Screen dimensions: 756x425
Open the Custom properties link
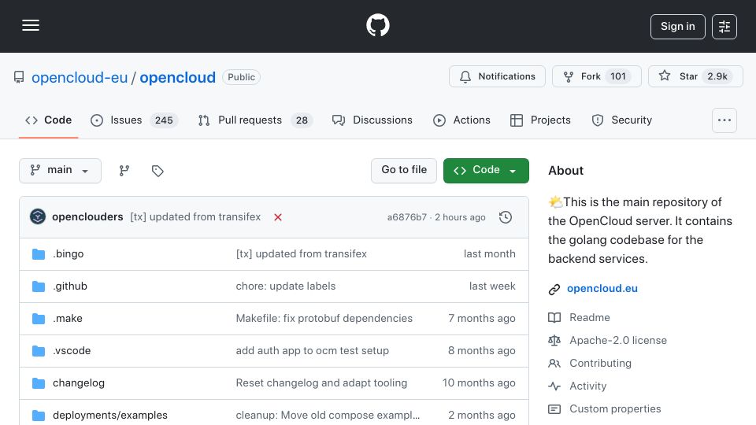tap(615, 409)
